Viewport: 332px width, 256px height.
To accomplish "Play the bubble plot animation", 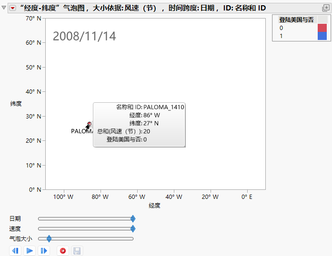I will [x=30, y=251].
